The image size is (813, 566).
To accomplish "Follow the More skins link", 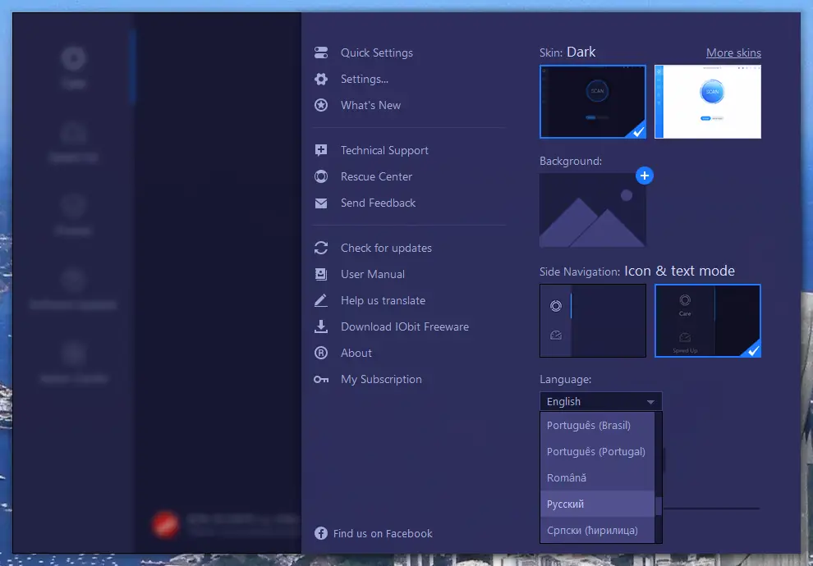I will (733, 52).
